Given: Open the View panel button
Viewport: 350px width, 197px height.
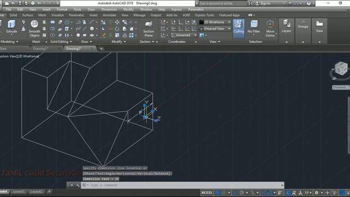Looking at the screenshot, I should coord(319,26).
